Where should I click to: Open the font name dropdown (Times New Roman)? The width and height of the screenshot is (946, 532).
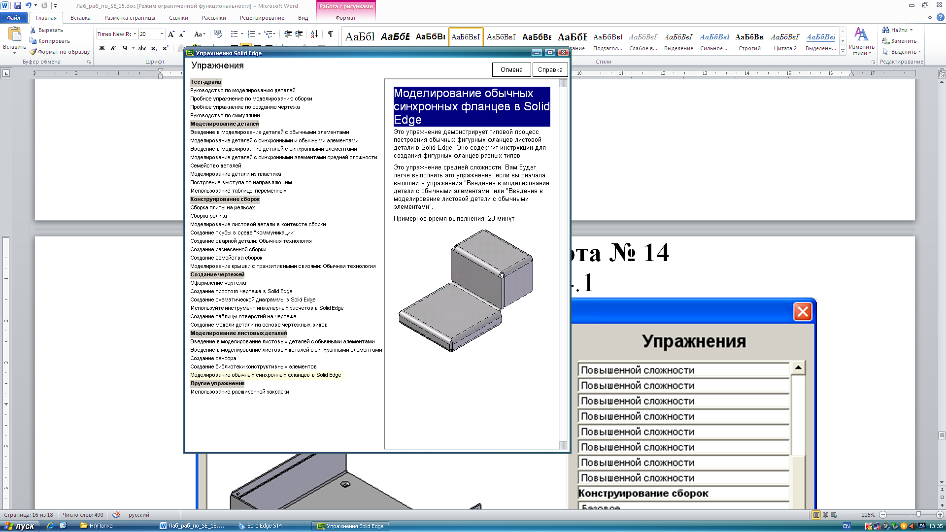coord(135,34)
